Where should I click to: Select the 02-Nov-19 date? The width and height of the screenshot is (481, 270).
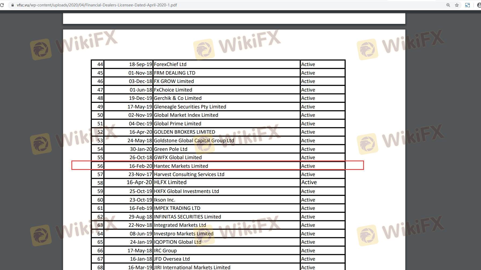140,115
